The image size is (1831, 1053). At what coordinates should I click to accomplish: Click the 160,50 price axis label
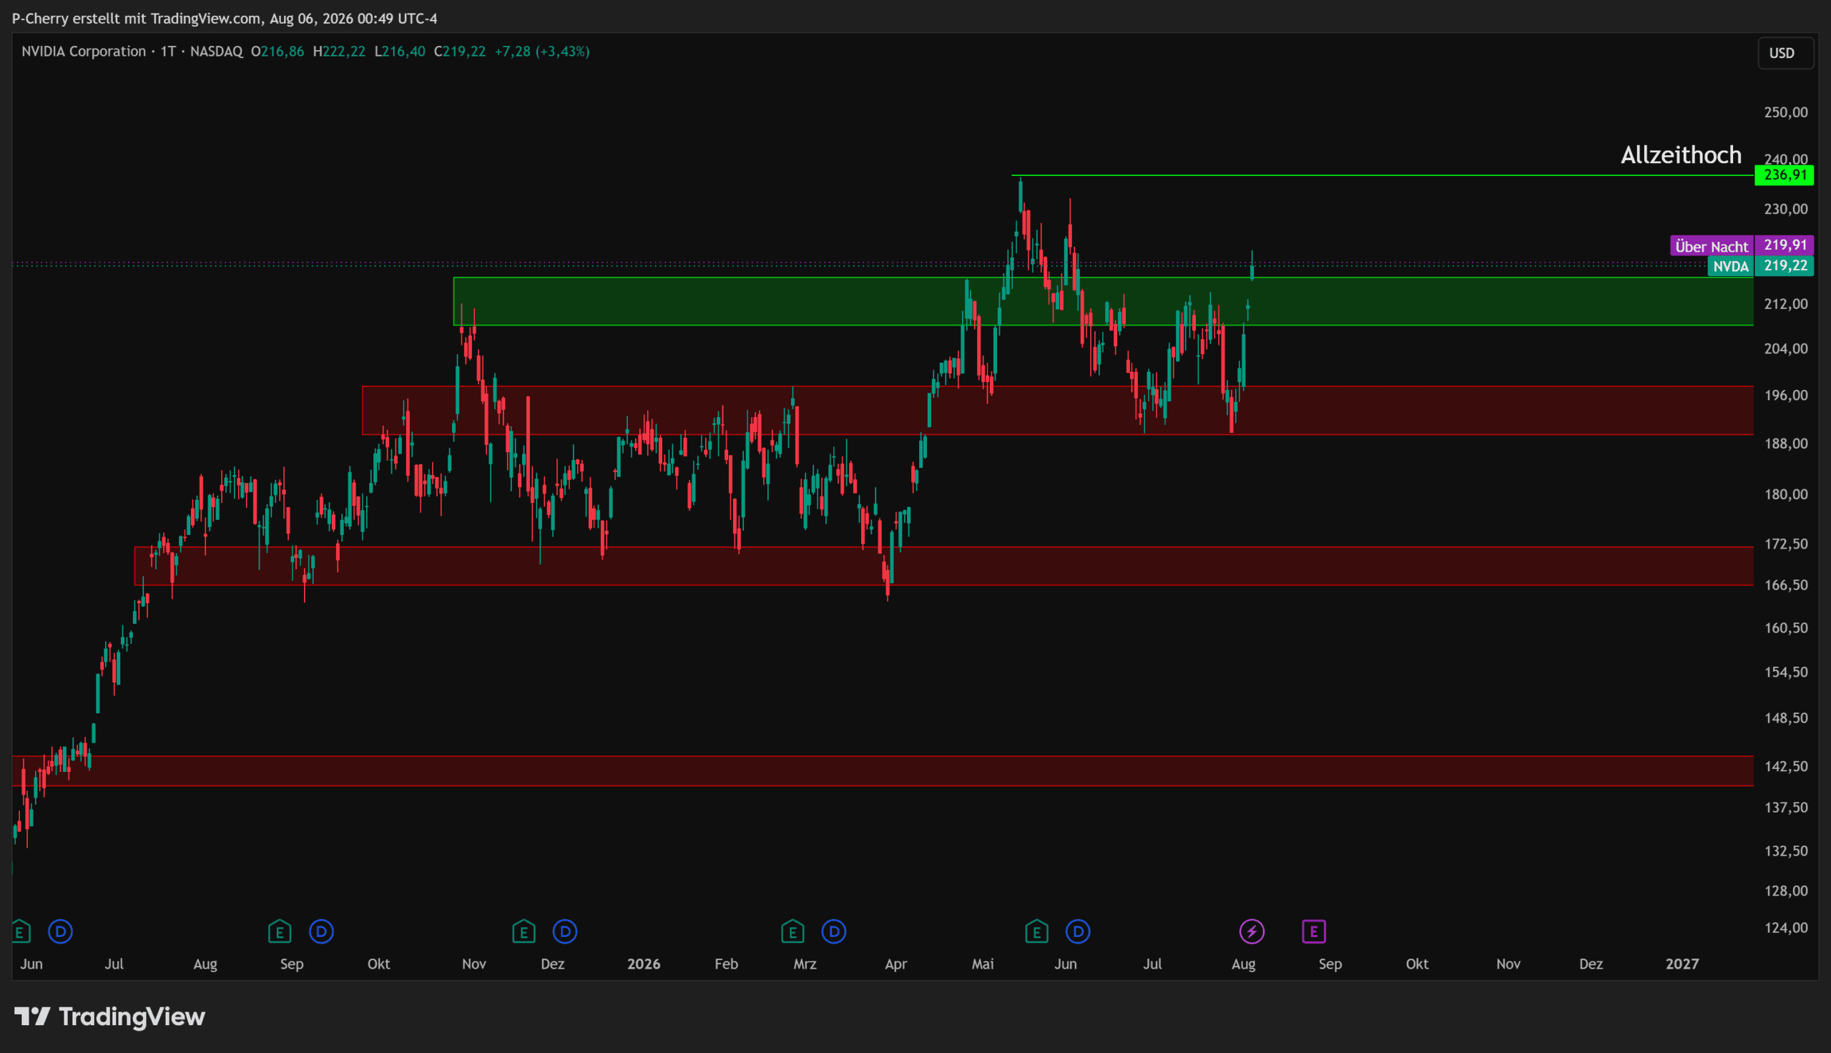(1785, 628)
